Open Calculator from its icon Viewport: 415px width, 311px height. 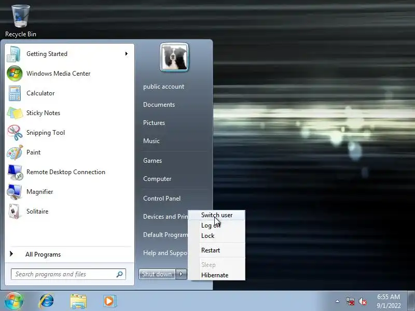click(15, 93)
